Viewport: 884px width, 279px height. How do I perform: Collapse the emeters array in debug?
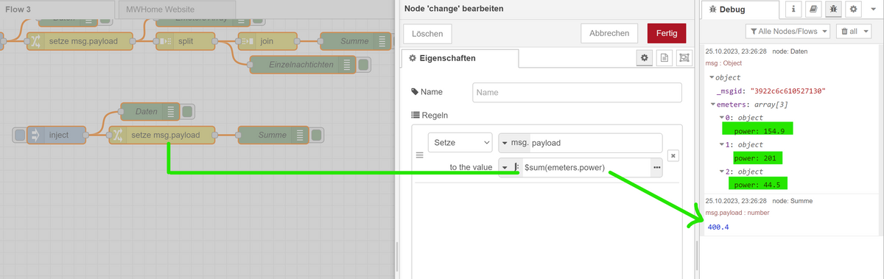click(713, 105)
